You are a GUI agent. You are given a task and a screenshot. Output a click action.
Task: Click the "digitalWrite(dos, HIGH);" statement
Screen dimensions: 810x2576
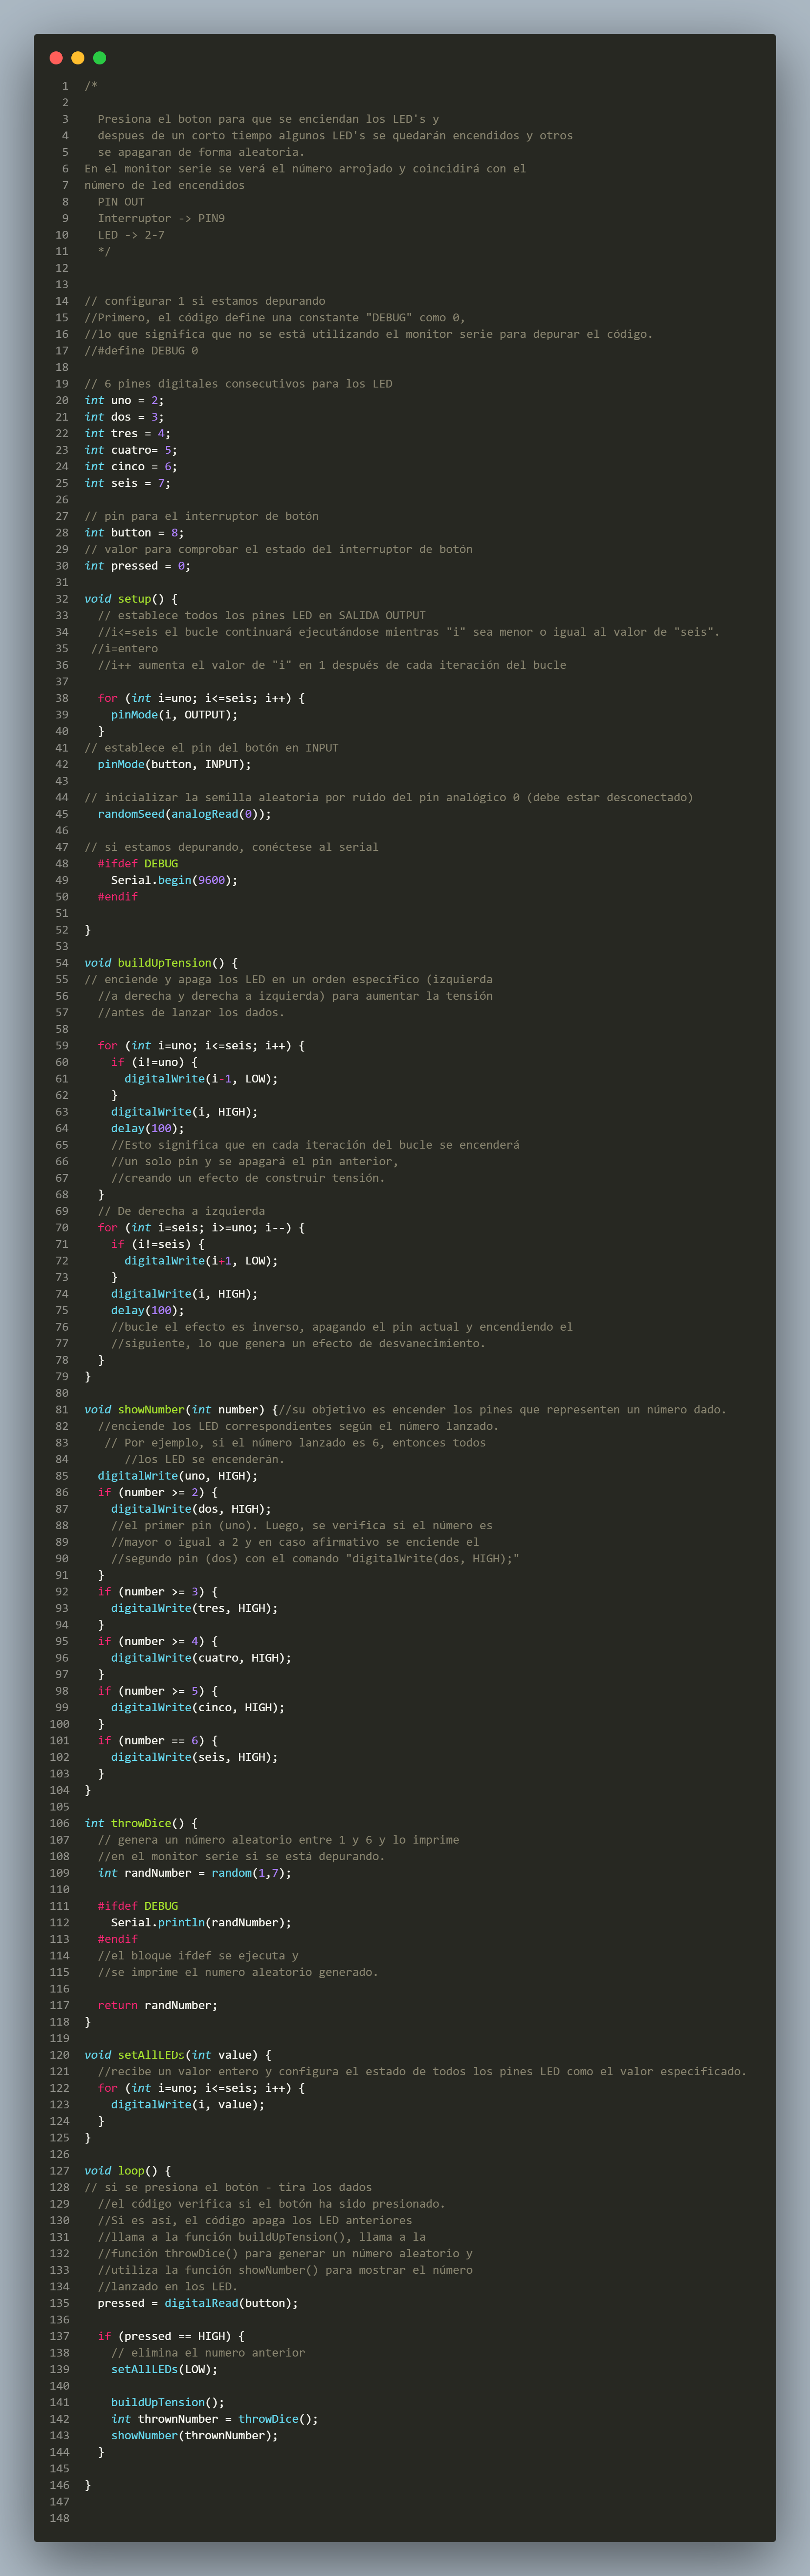(191, 1509)
